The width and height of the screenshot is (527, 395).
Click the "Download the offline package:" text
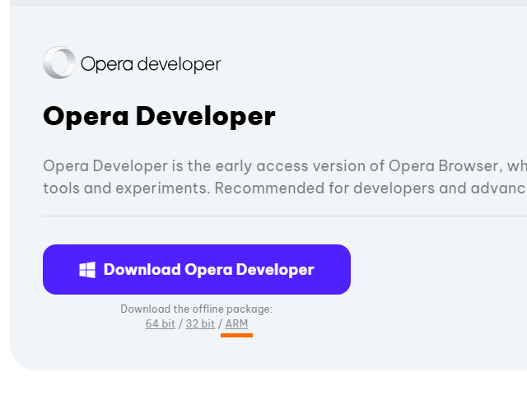197,309
